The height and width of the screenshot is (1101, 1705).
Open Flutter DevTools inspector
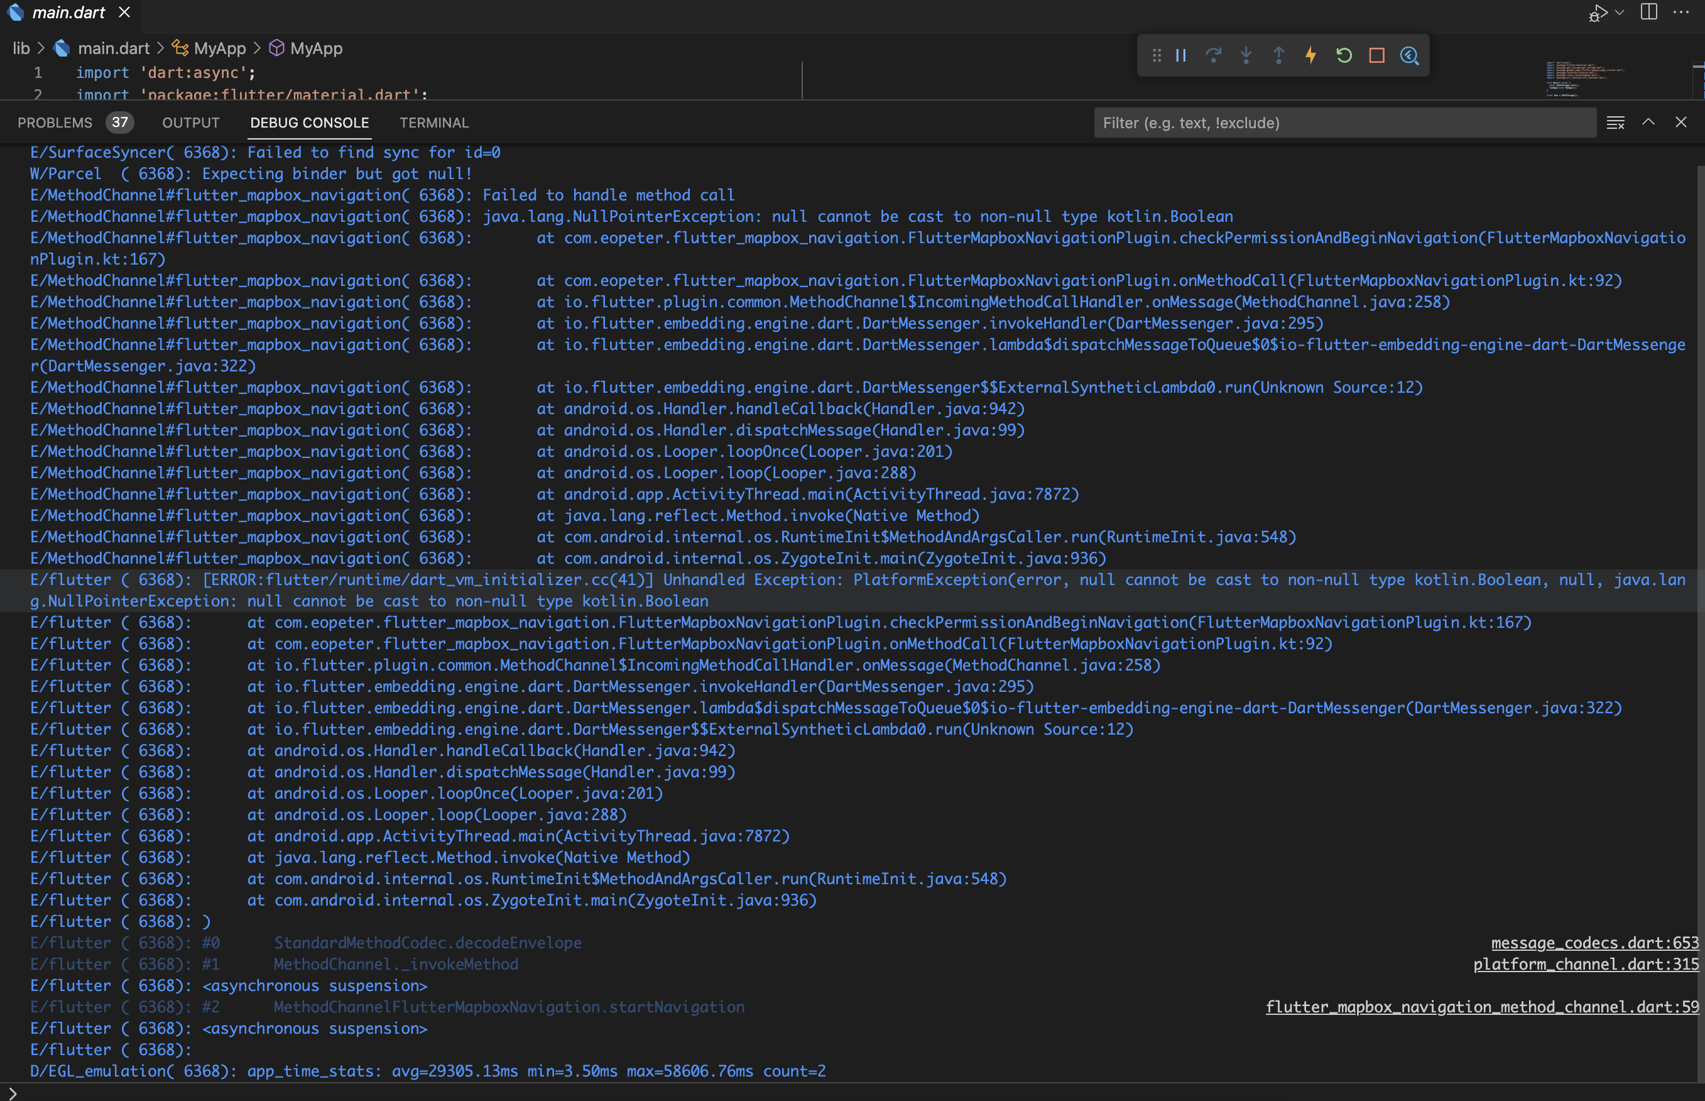pyautogui.click(x=1409, y=55)
